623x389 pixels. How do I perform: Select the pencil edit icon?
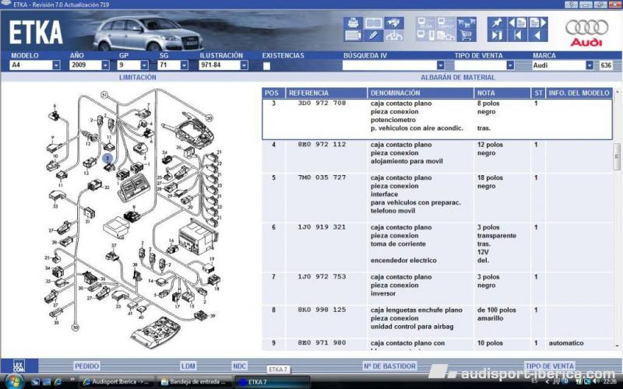pos(374,36)
